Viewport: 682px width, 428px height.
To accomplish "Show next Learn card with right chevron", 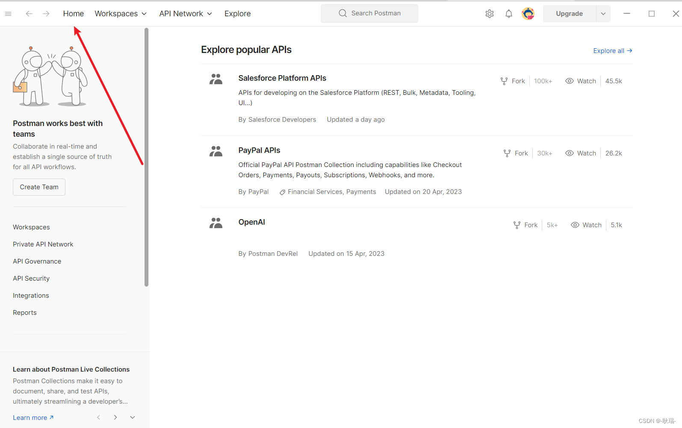I will (x=115, y=417).
